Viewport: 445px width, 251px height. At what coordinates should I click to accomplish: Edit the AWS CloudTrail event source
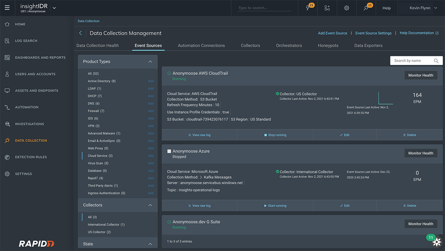(x=345, y=135)
